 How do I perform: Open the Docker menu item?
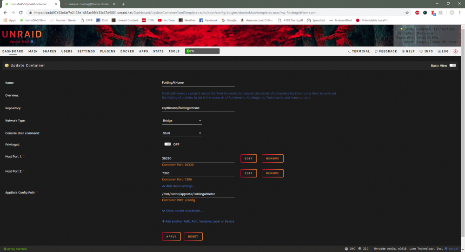click(x=127, y=51)
